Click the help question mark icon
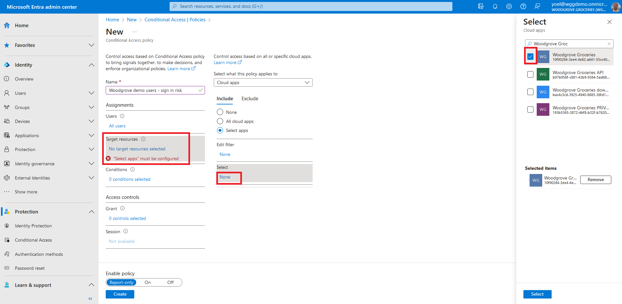Screen dimensions: 622x304 pyautogui.click(x=523, y=6)
